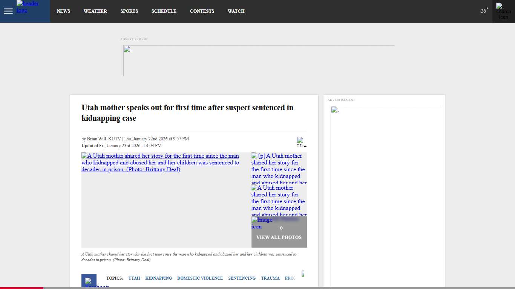The height and width of the screenshot is (289, 515).
Task: Open the main article photo
Action: click(x=166, y=199)
